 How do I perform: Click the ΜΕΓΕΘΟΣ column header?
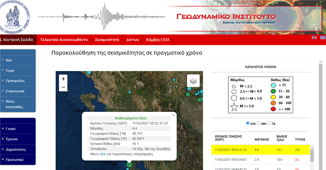coord(262,140)
